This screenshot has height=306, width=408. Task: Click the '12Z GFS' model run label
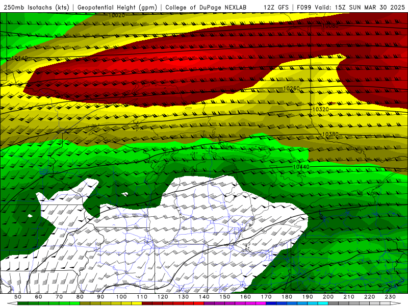pyautogui.click(x=276, y=7)
